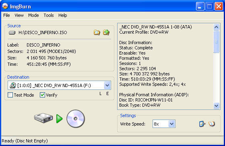Click the disc info scrollbar up arrow
The height and width of the screenshot is (146, 225).
(x=216, y=27)
